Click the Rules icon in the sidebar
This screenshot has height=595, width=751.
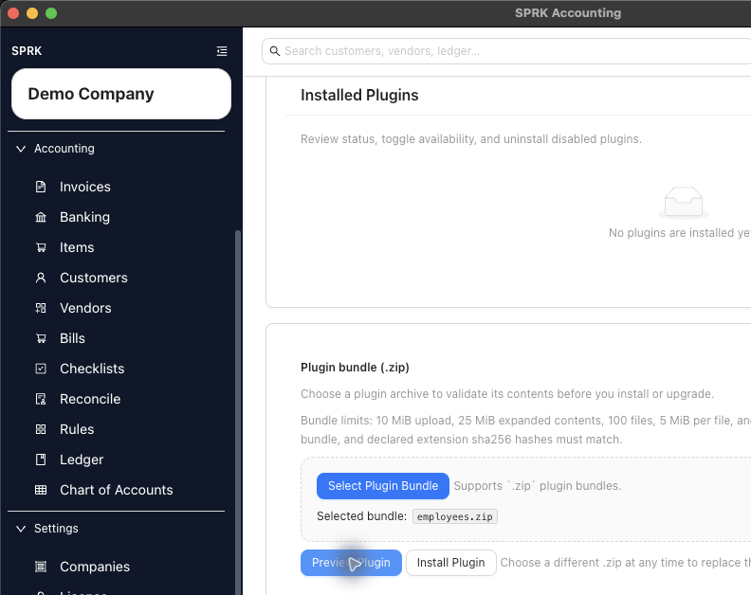pos(41,429)
